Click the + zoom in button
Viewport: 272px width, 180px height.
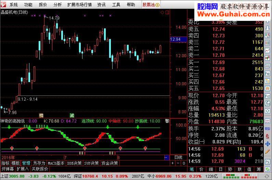tap(172, 163)
